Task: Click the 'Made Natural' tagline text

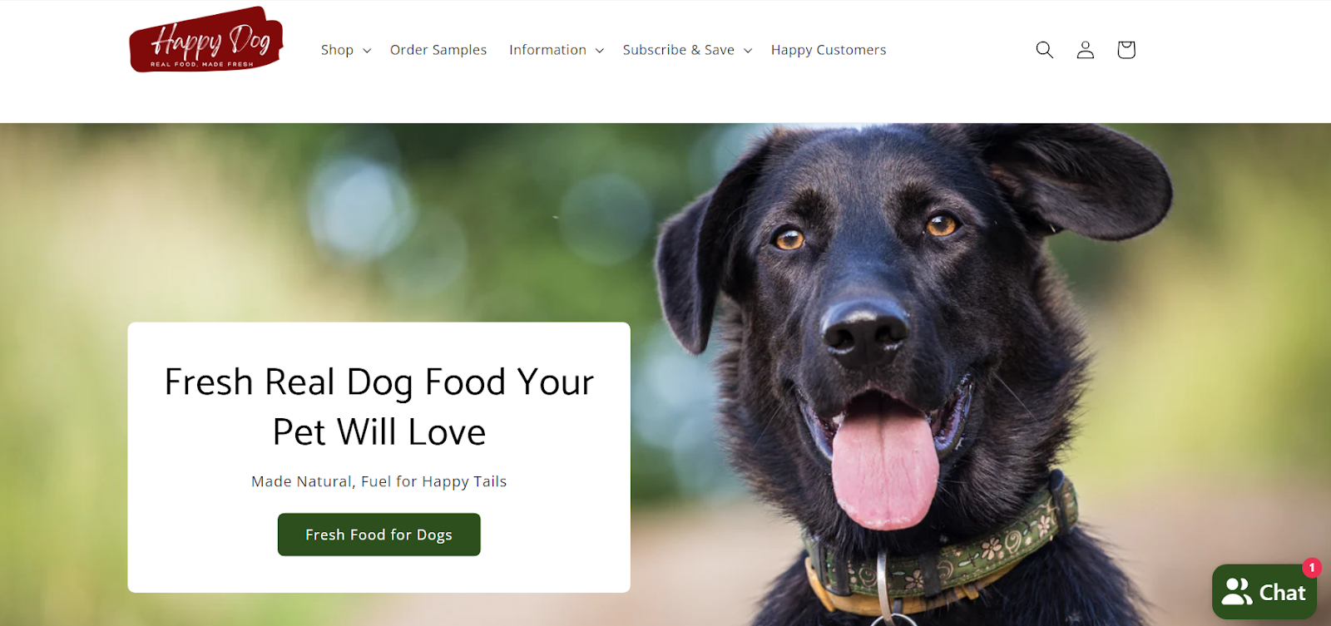Action: [379, 481]
